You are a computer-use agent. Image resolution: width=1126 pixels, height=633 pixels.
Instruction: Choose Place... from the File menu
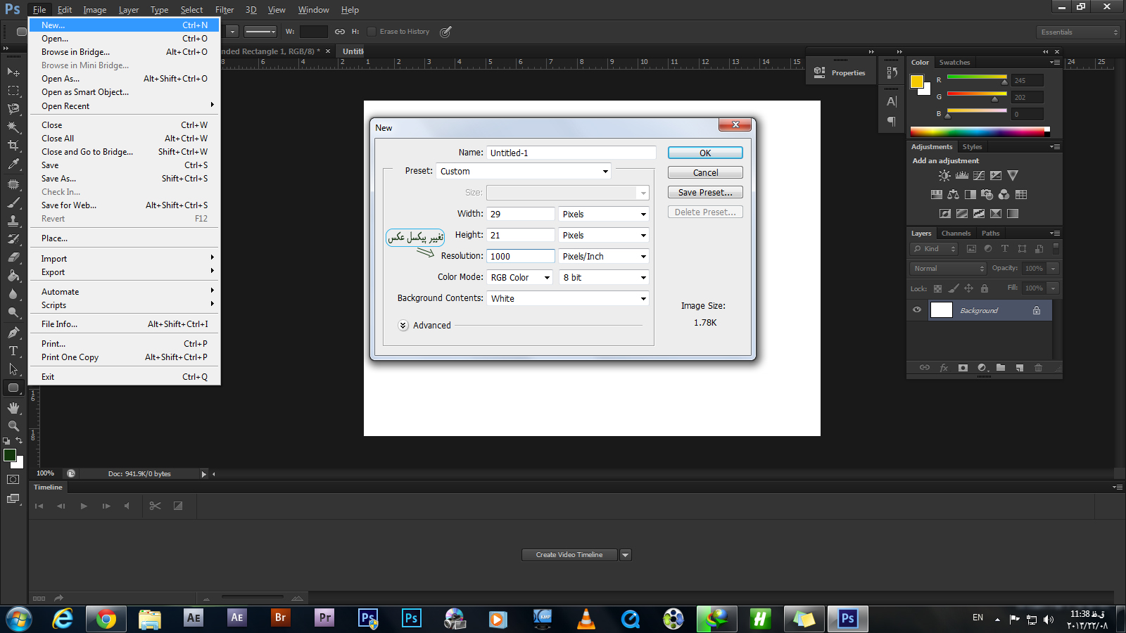click(x=125, y=238)
